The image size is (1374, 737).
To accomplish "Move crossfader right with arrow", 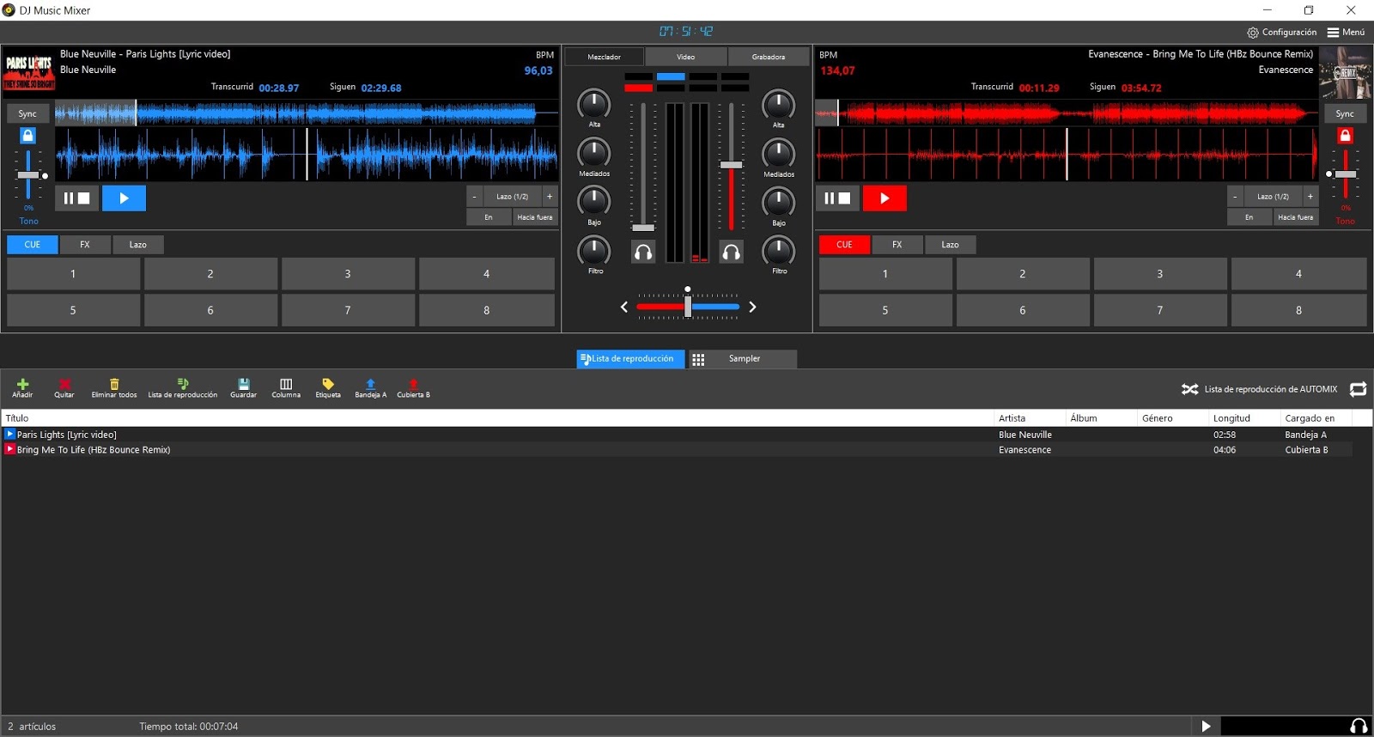I will [752, 307].
